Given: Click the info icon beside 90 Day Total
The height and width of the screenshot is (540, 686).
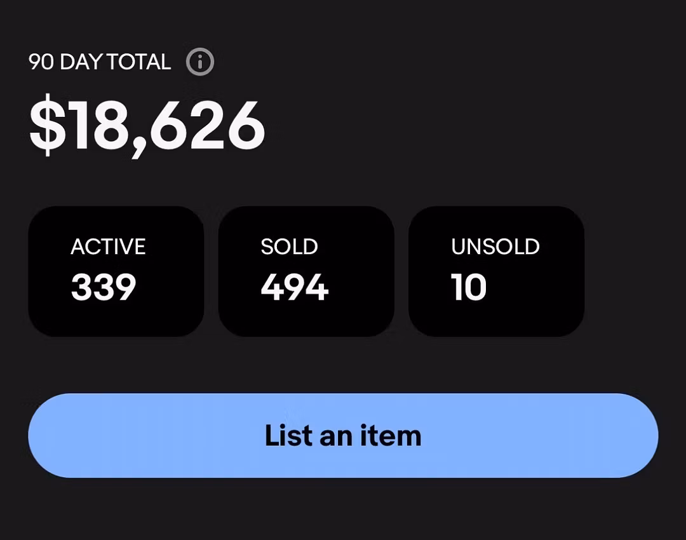Looking at the screenshot, I should pyautogui.click(x=200, y=62).
